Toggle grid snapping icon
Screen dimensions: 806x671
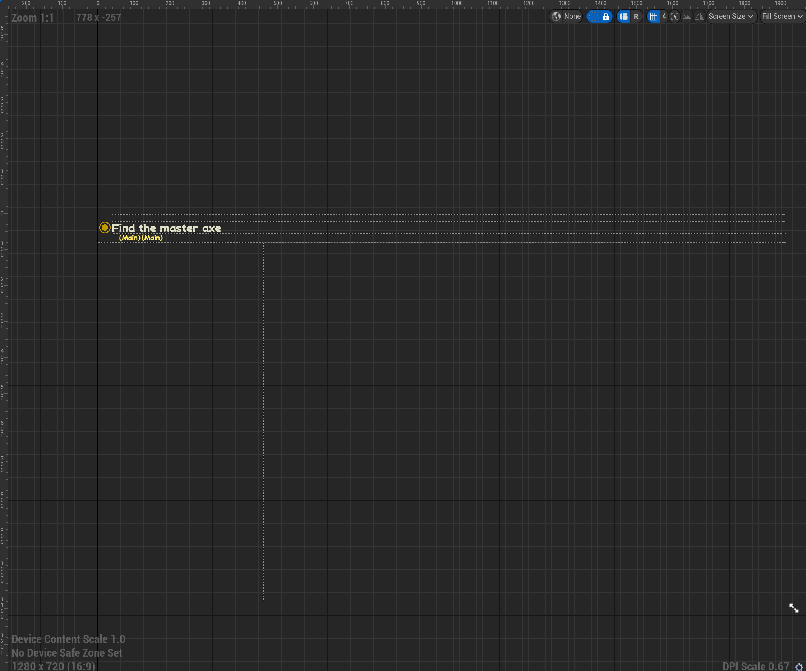tap(654, 17)
